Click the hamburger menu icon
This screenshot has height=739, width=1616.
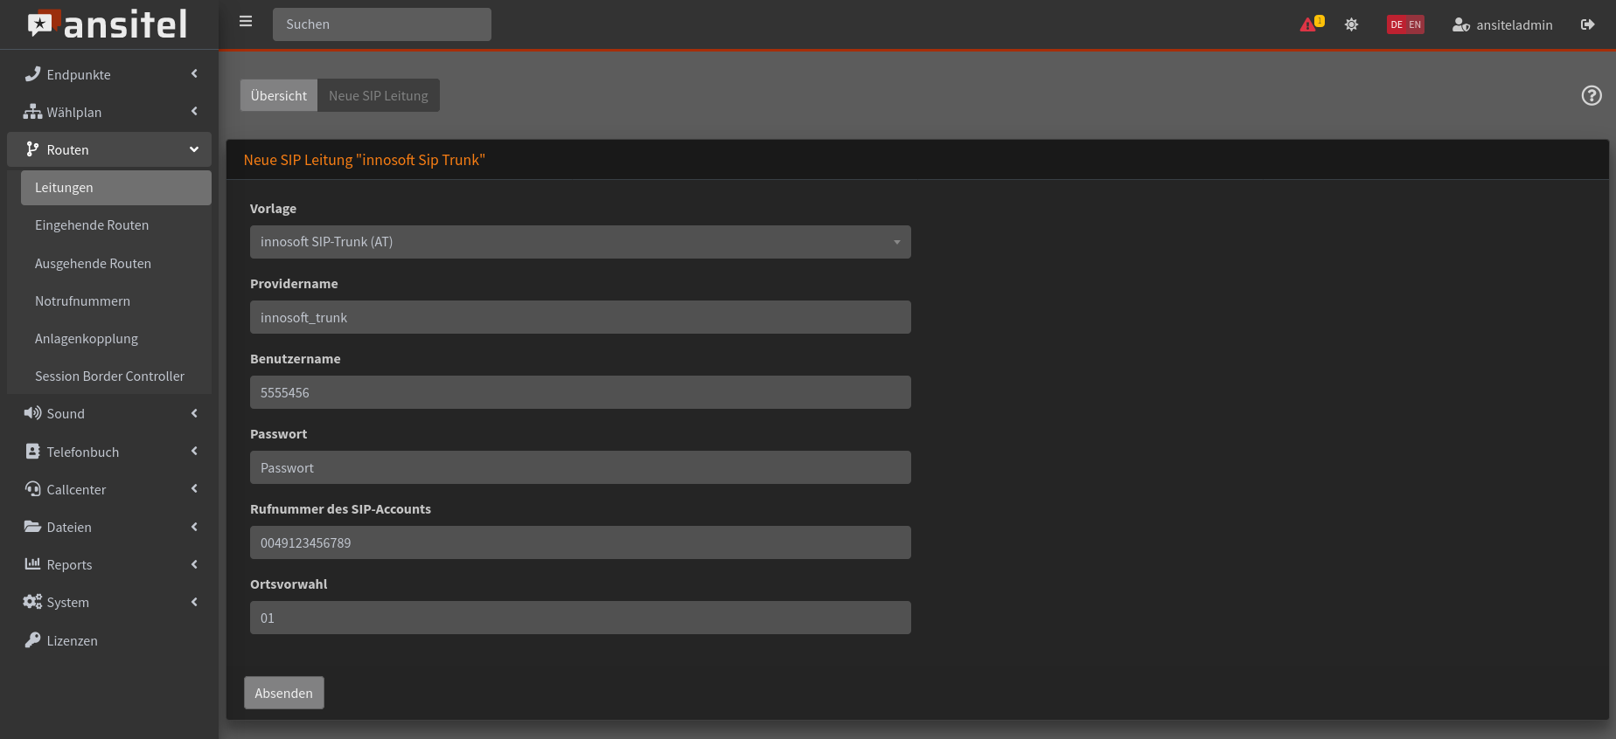coord(246,22)
